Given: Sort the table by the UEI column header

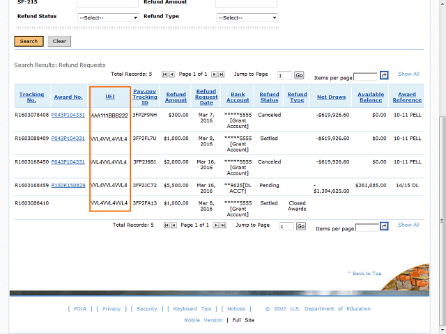Looking at the screenshot, I should [x=109, y=97].
